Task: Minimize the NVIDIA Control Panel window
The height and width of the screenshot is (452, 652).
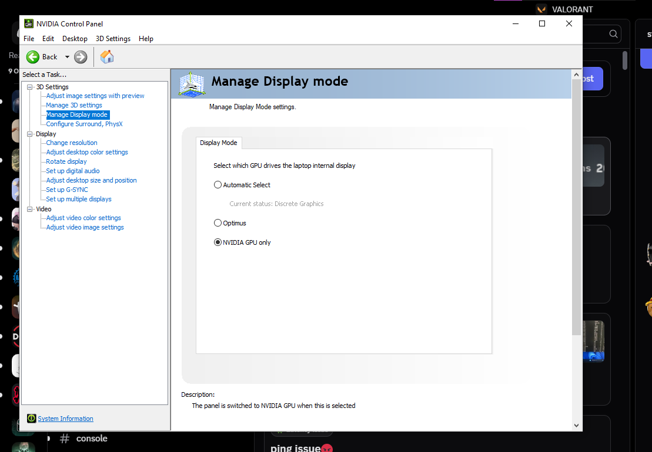Action: click(x=516, y=23)
